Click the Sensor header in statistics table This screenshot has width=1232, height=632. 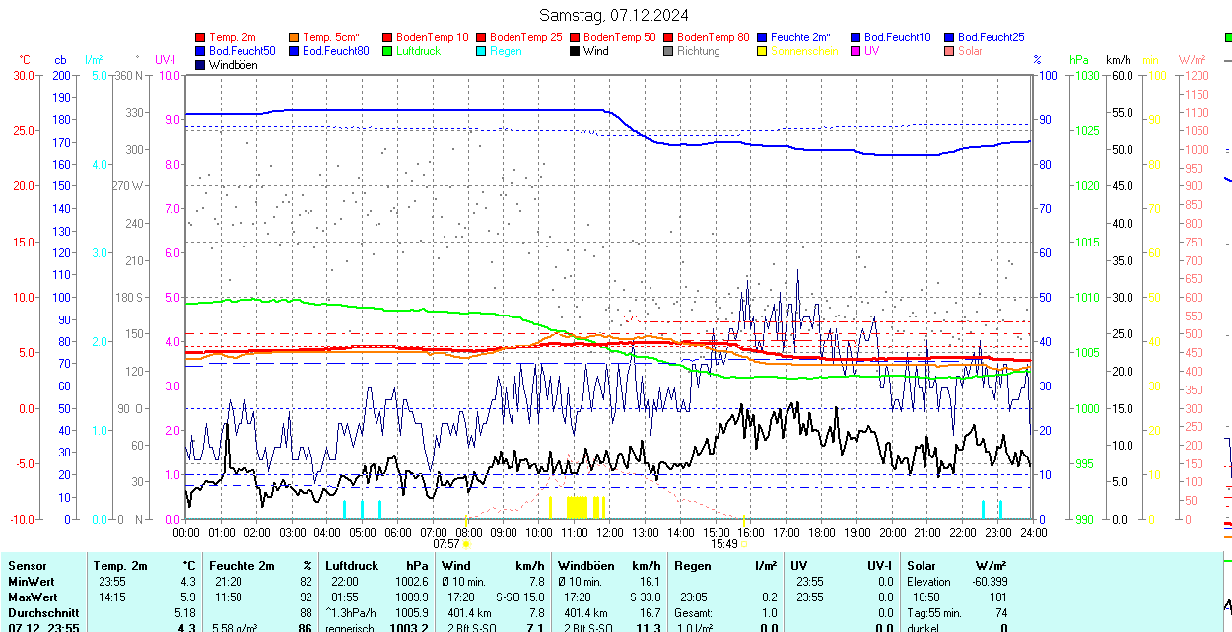(27, 566)
